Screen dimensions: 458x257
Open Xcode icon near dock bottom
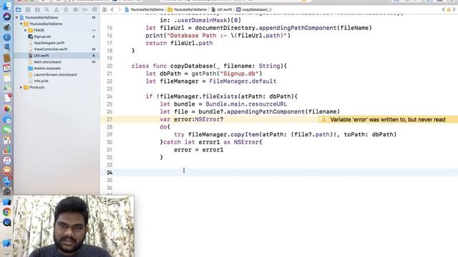tap(7, 243)
